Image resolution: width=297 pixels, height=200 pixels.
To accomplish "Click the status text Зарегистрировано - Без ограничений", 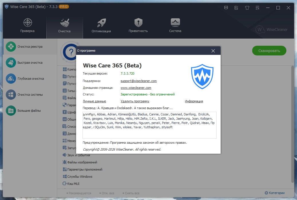I will point(148,94).
